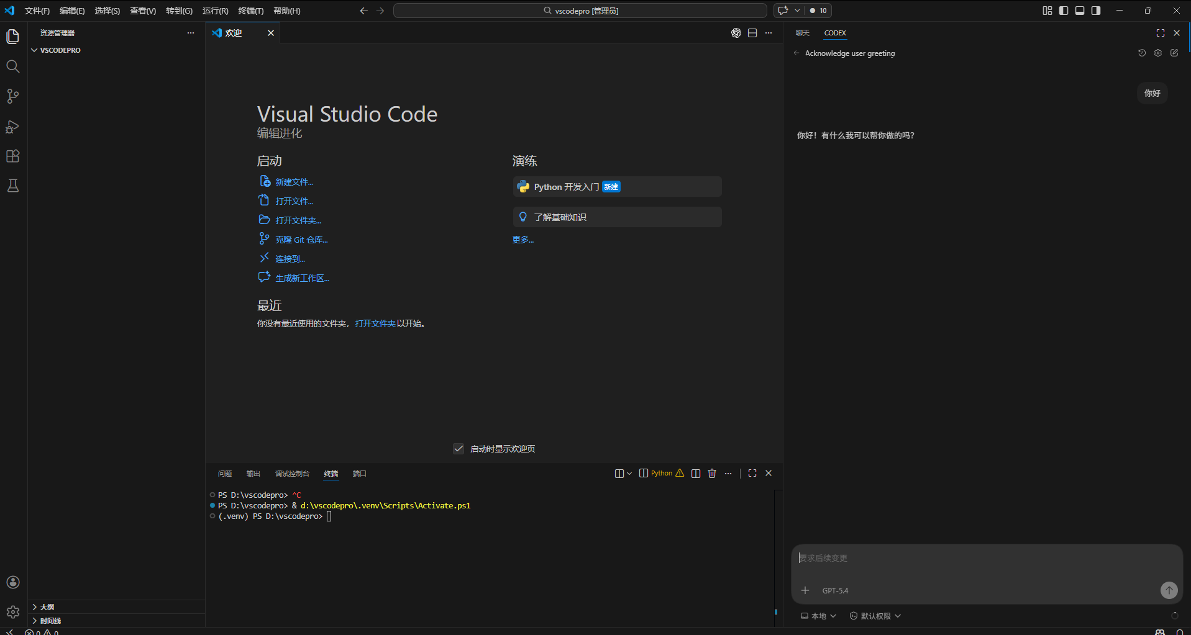Uncheck Show welcome page on startup
The height and width of the screenshot is (635, 1191).
[459, 449]
